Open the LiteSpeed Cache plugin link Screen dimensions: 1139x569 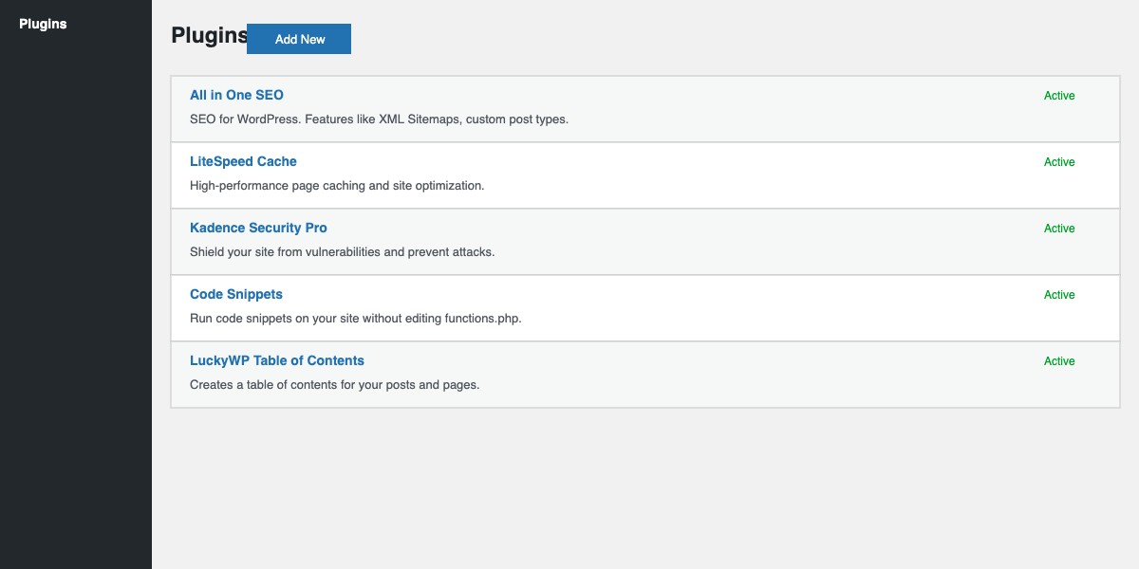243,161
